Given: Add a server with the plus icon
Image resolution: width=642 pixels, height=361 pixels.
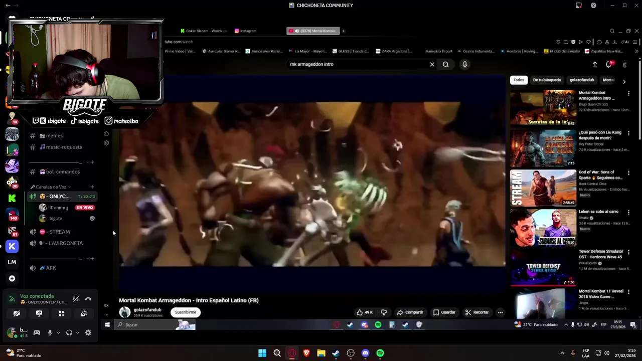Looking at the screenshot, I should (x=12, y=278).
